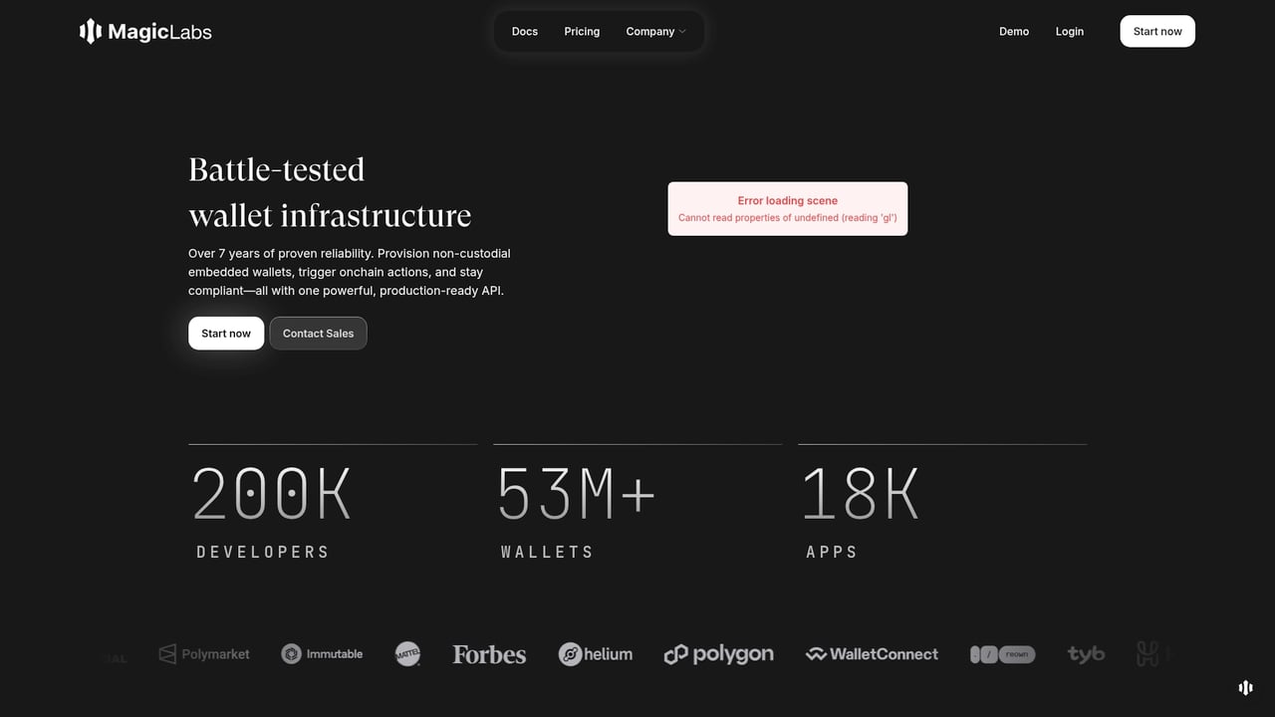Click the MagicLabs logo in the header
This screenshot has width=1275, height=717.
pos(144,31)
